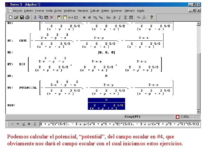Click the Author Vector toolbar icon

coord(70,17)
